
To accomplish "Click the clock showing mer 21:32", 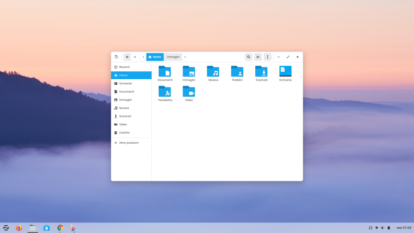I will [x=404, y=228].
